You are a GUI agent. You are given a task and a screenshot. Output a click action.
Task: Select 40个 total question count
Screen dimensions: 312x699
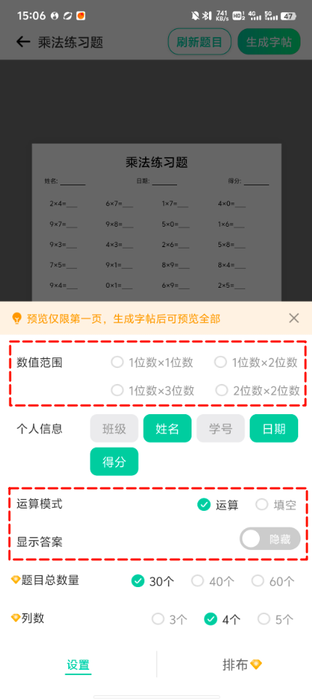click(x=213, y=581)
